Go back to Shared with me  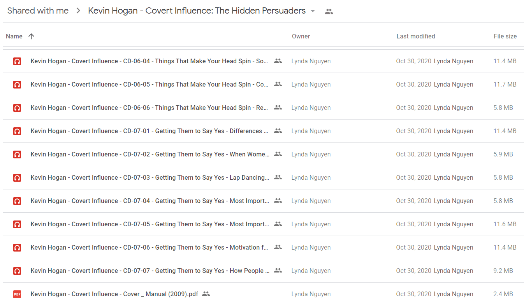38,11
